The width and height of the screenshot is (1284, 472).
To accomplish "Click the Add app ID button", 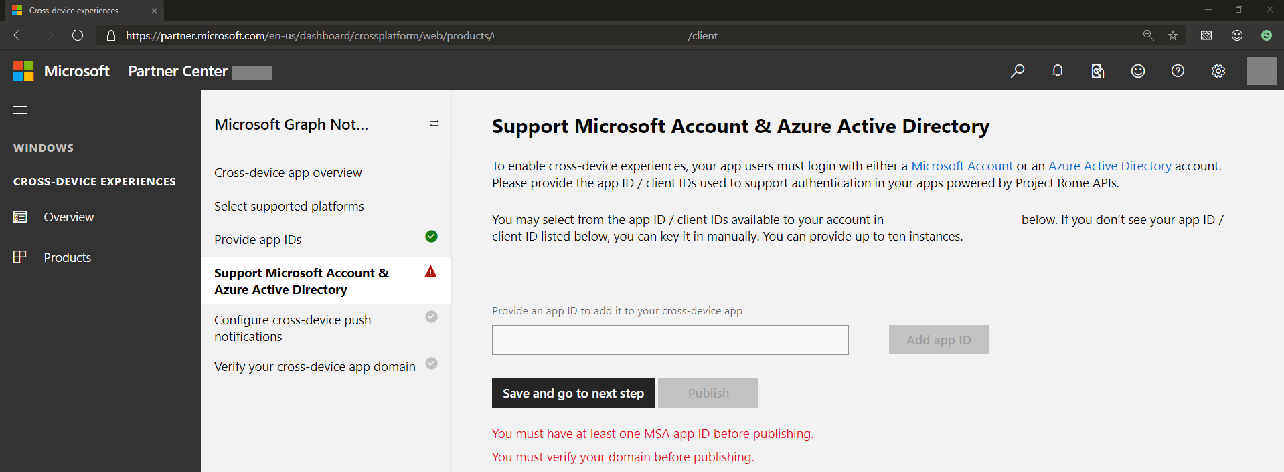I will click(939, 340).
